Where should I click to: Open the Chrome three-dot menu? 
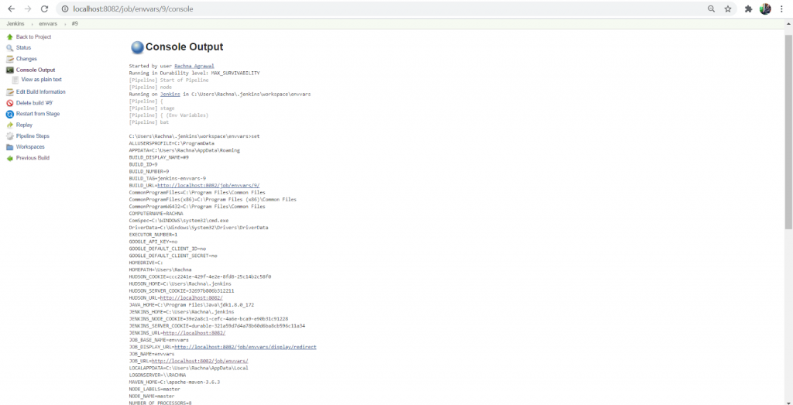point(782,9)
